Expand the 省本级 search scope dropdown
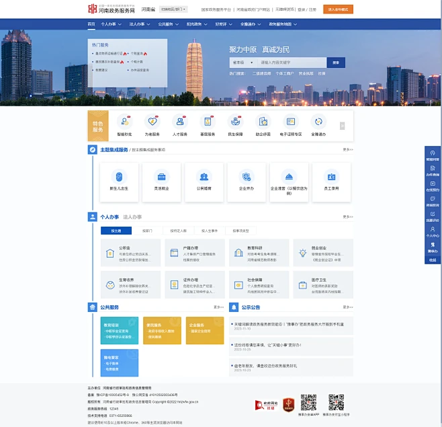Viewport: 442px width, 427px height. point(242,63)
